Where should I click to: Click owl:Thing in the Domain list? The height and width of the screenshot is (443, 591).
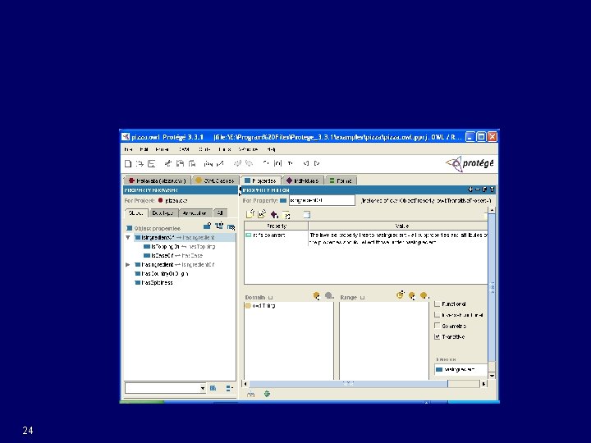pos(260,306)
